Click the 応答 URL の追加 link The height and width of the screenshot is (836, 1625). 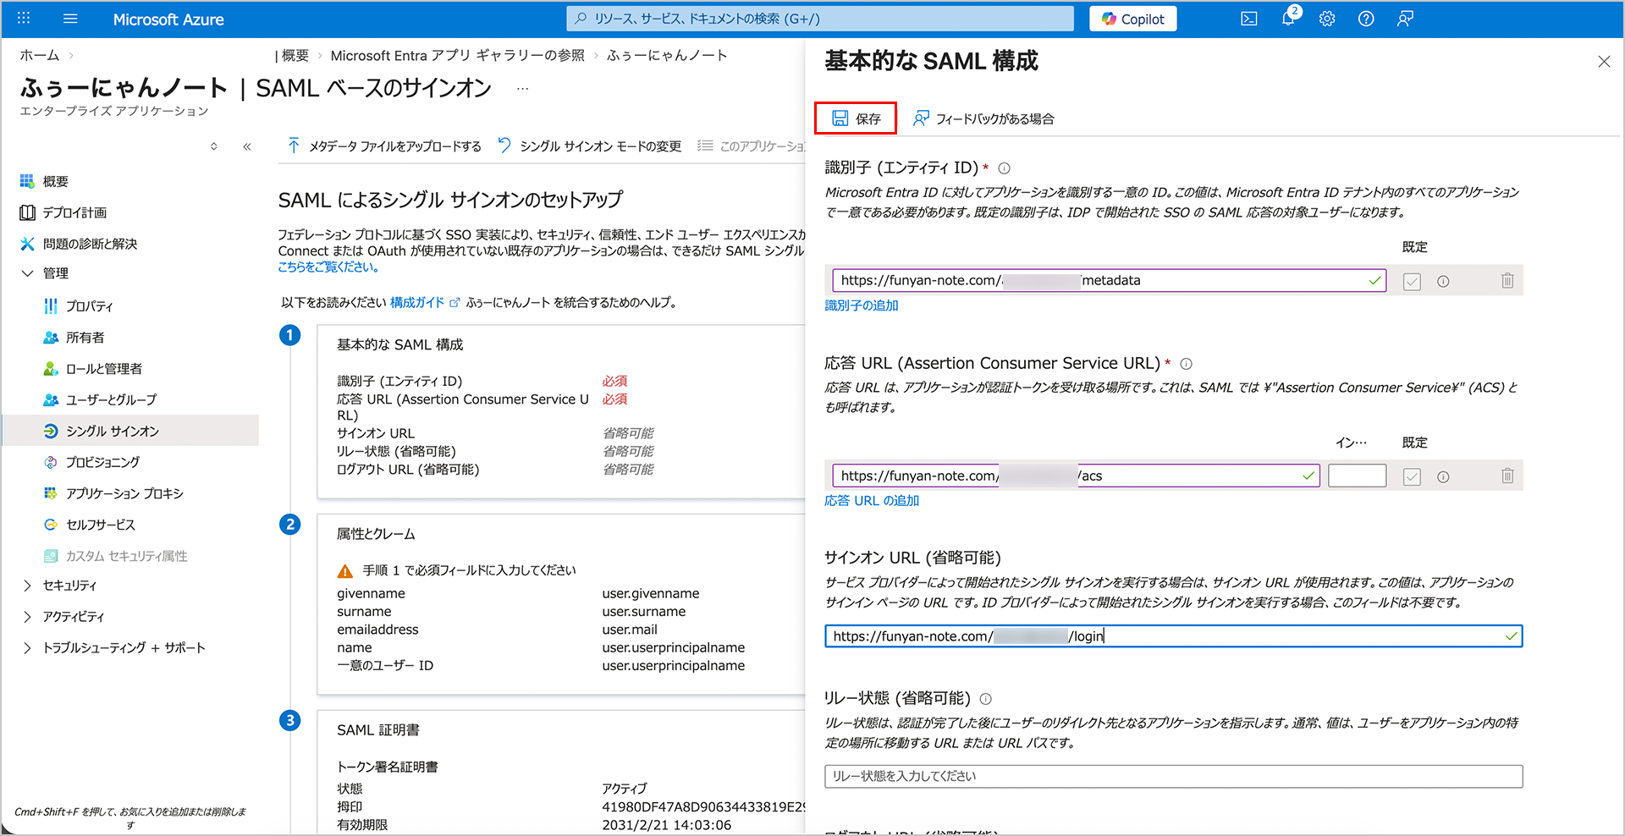pos(871,501)
